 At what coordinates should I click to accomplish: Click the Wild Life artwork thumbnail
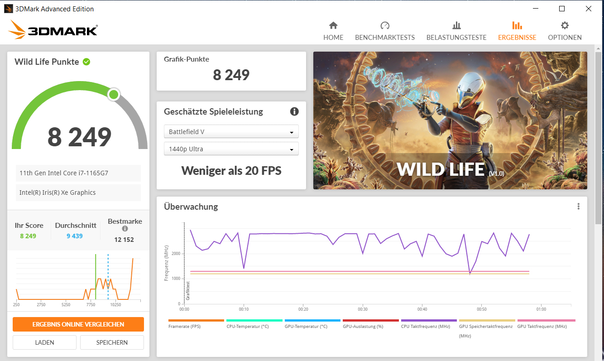(x=450, y=120)
